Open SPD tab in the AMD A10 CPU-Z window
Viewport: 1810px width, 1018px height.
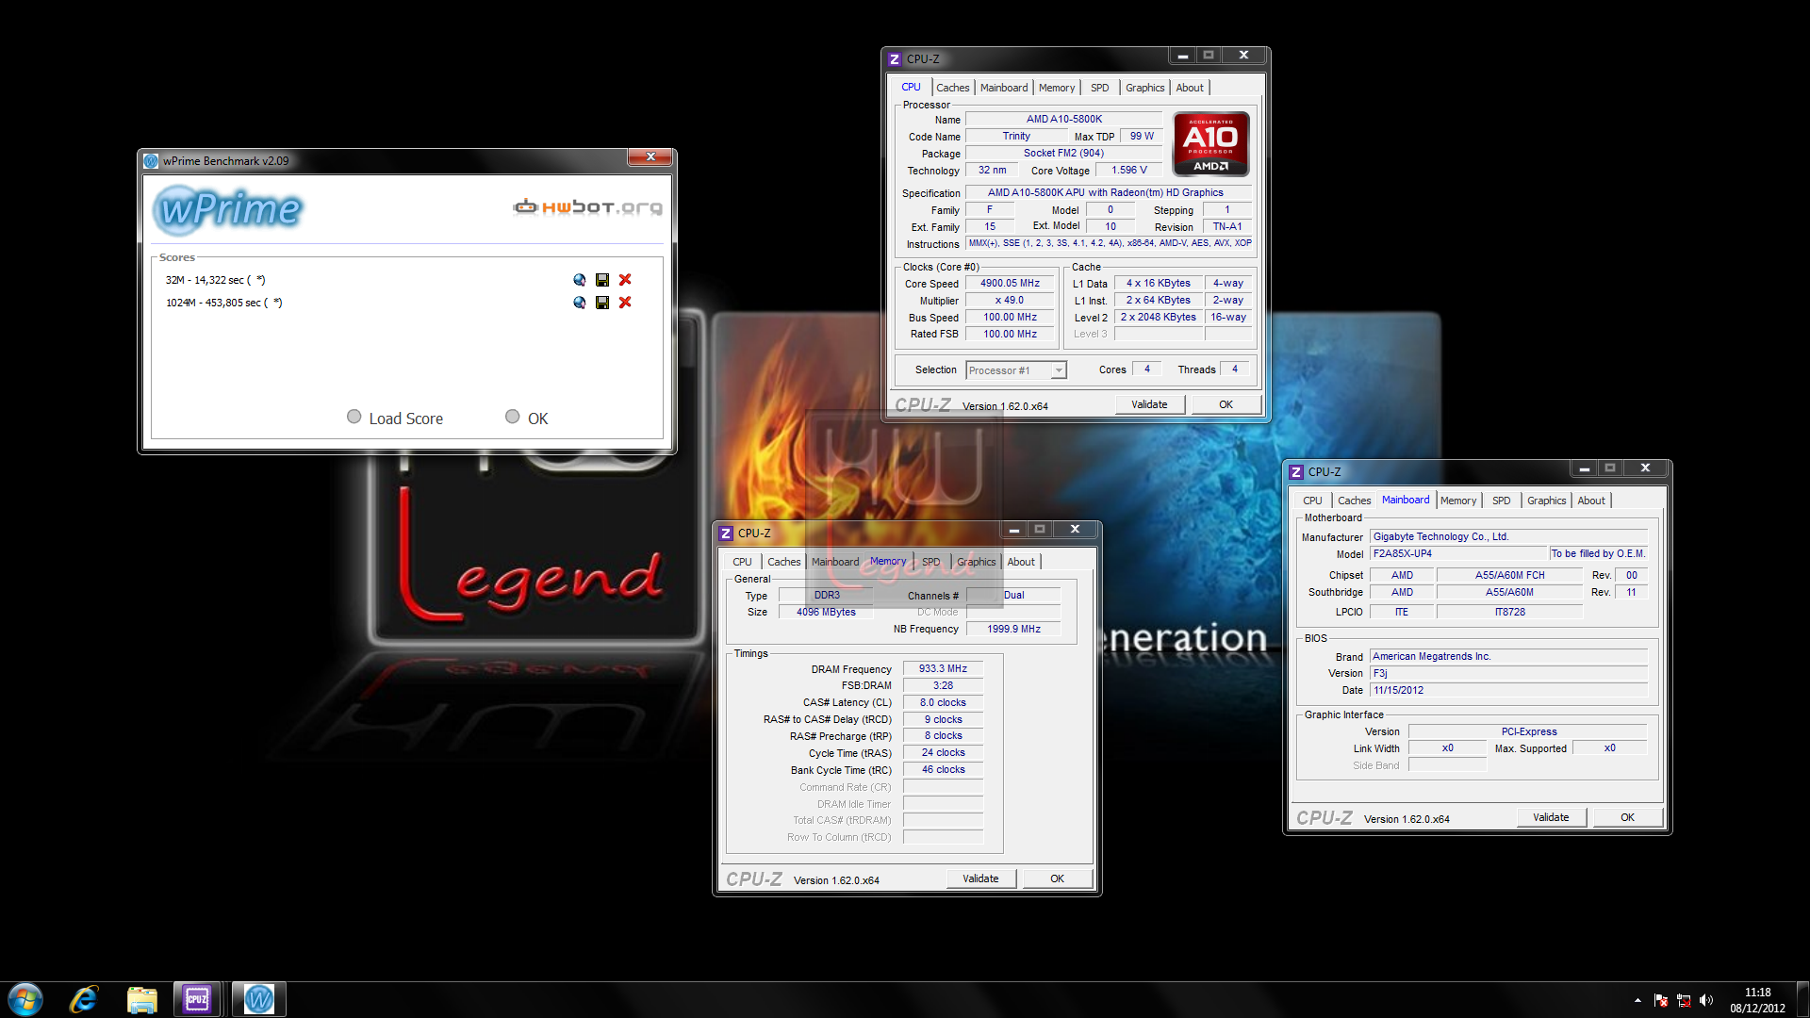pyautogui.click(x=1099, y=88)
